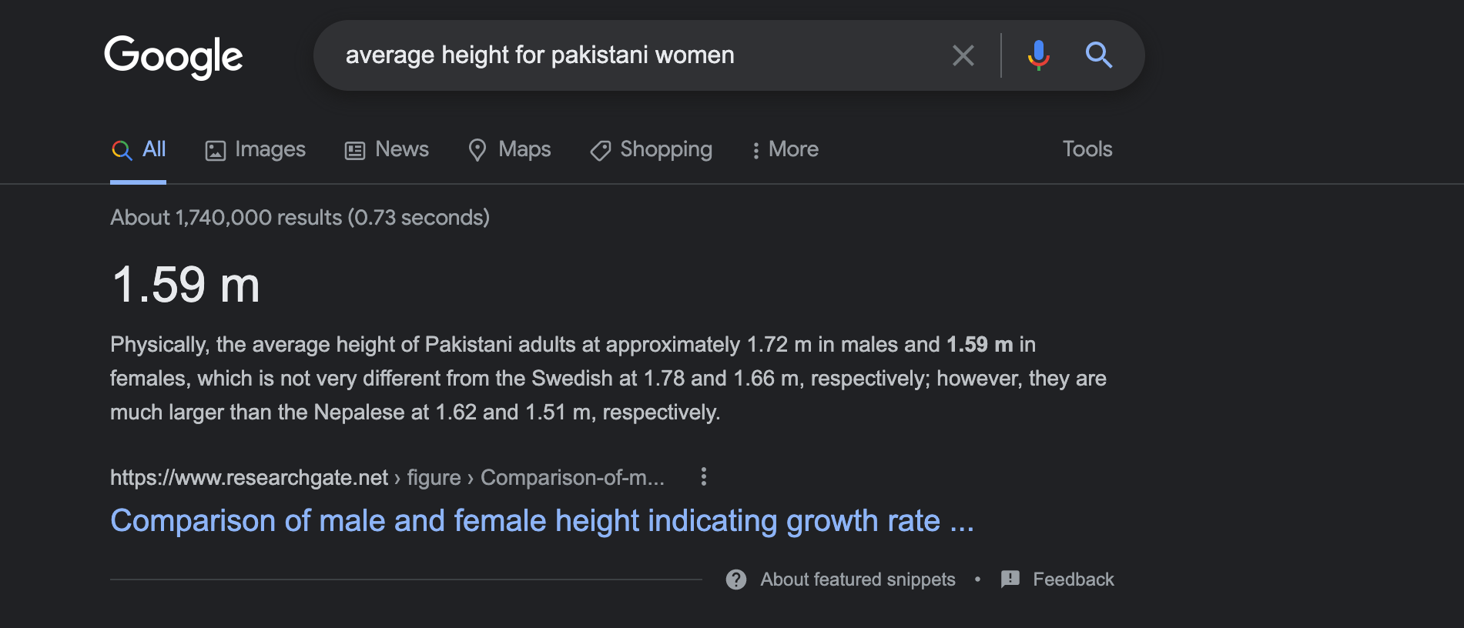Viewport: 1464px width, 628px height.
Task: Click the question mark help icon
Action: [x=736, y=580]
